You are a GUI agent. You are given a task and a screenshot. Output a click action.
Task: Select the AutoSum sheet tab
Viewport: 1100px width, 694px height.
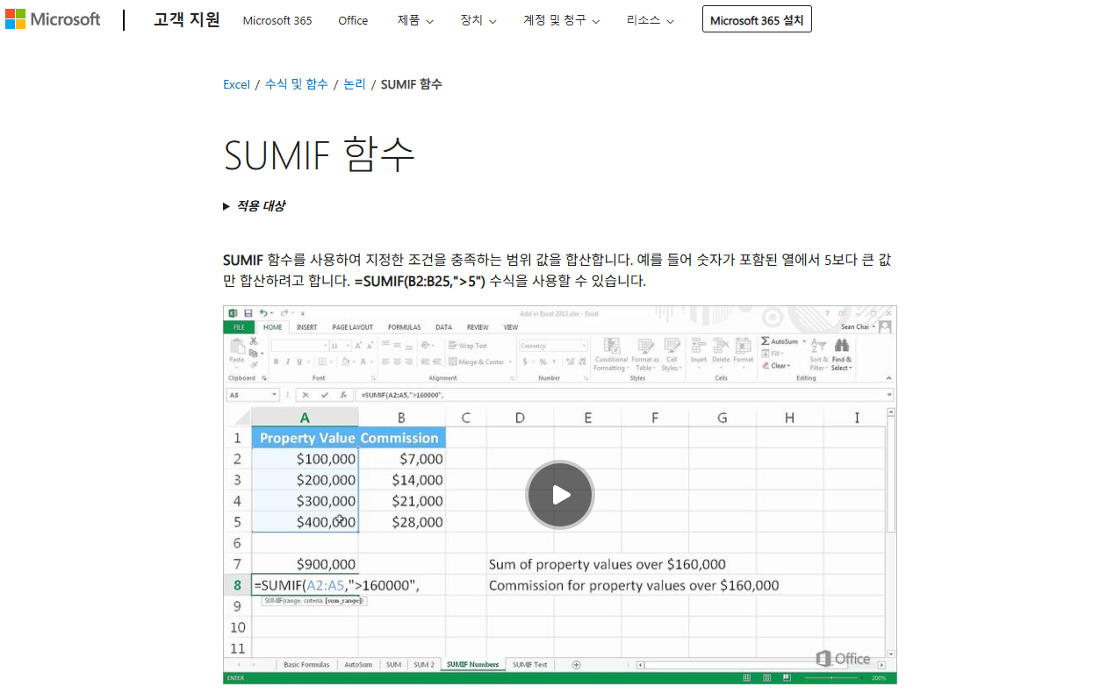[x=358, y=664]
